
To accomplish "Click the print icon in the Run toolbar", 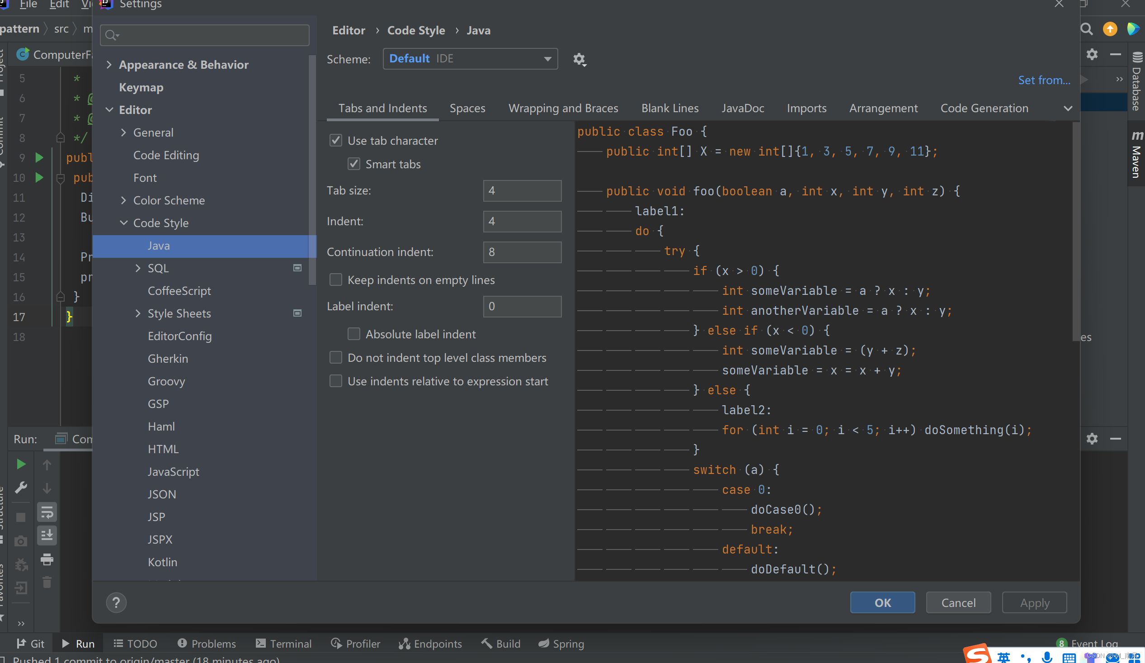I will pos(47,559).
